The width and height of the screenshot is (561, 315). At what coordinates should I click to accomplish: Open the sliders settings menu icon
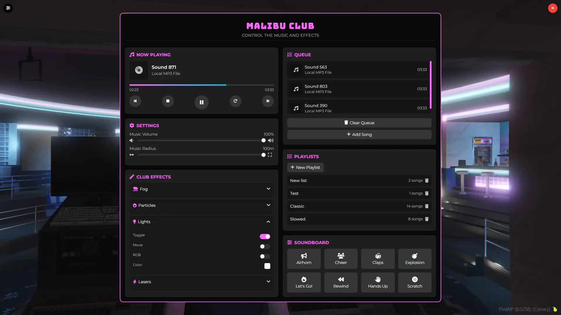click(8, 8)
